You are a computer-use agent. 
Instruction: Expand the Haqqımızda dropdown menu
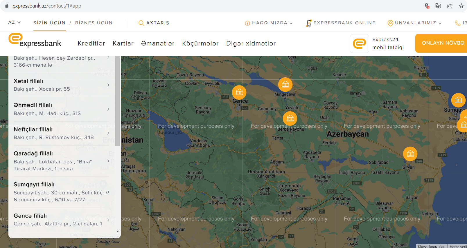click(291, 23)
